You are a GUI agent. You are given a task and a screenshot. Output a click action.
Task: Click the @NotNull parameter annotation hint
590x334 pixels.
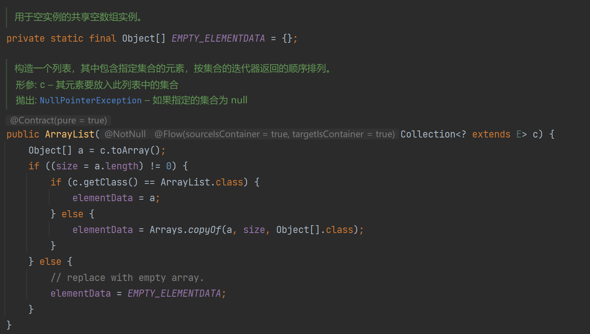click(x=125, y=134)
